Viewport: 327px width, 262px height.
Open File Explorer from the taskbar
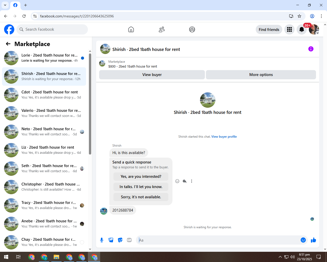pos(56,257)
